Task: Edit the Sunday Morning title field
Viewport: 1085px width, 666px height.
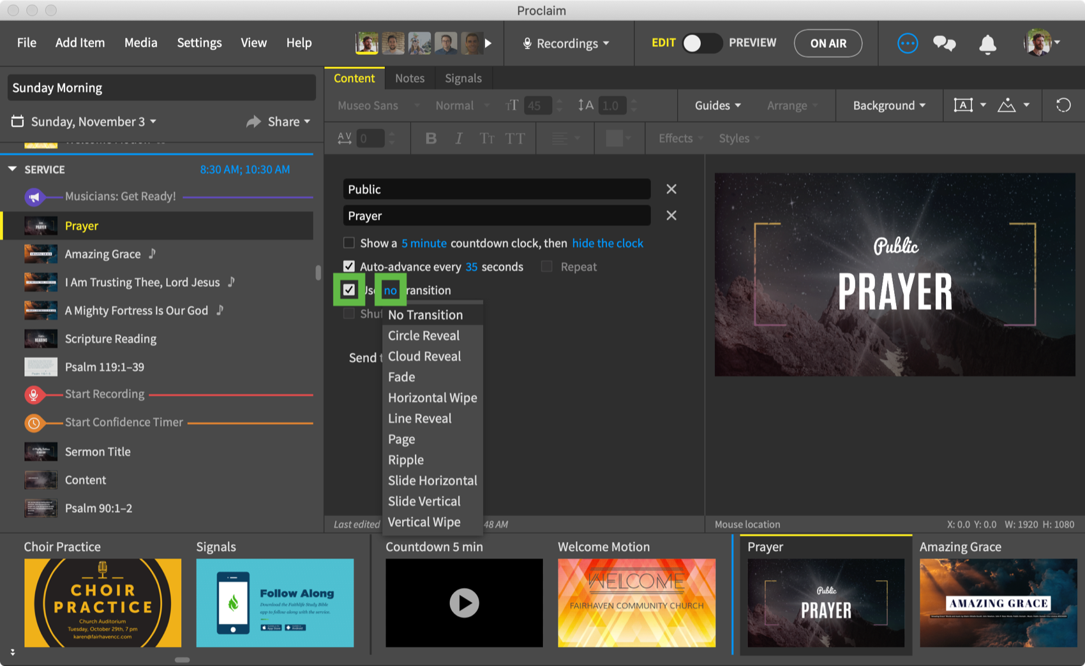Action: point(161,88)
